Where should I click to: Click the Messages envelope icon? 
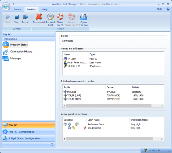6,58
